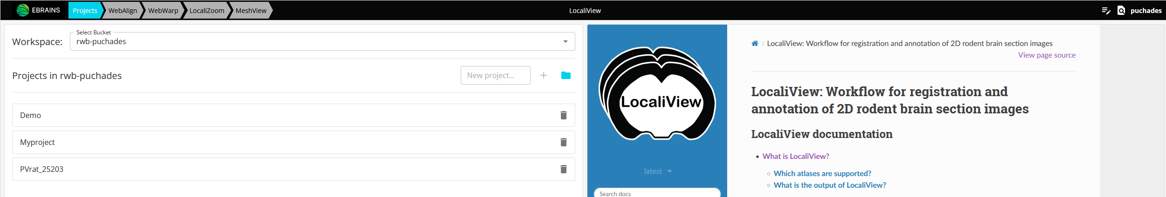The width and height of the screenshot is (1166, 197).
Task: Switch to the Projects tab
Action: click(85, 10)
